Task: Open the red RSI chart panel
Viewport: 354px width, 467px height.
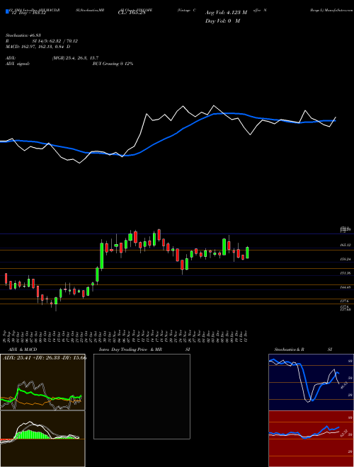Action: click(x=311, y=439)
